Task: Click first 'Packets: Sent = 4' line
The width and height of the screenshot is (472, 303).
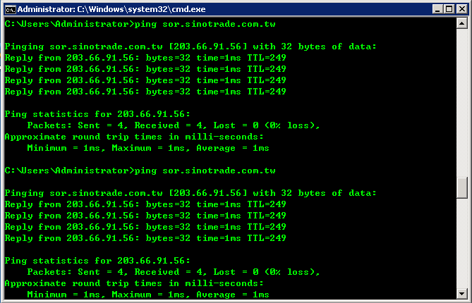Action: 174,125
